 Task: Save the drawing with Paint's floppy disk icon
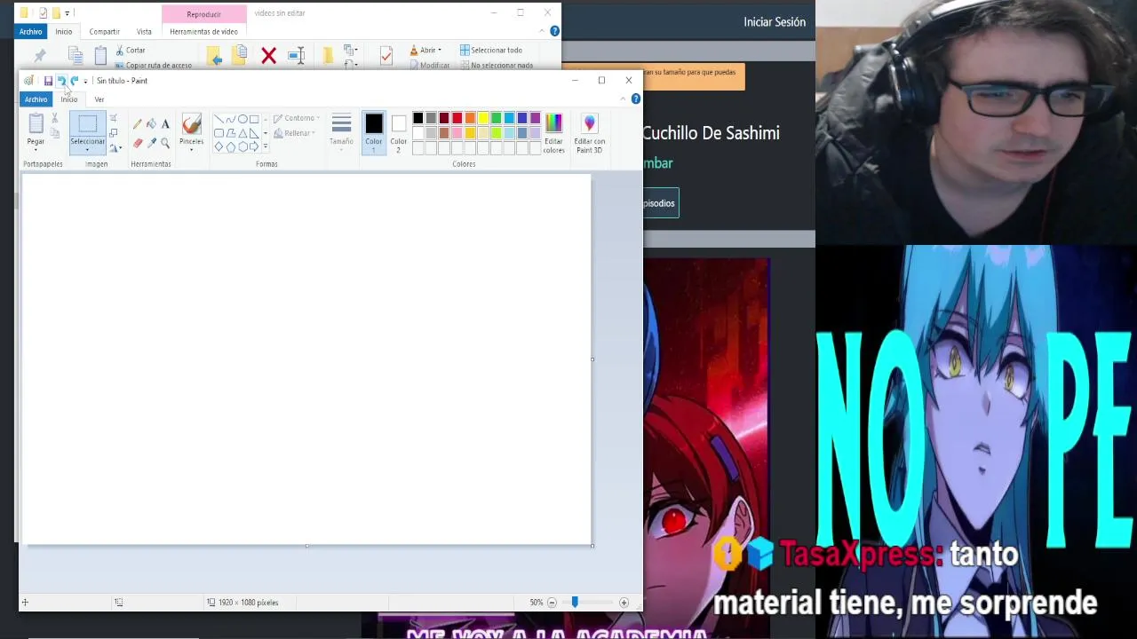pyautogui.click(x=48, y=81)
